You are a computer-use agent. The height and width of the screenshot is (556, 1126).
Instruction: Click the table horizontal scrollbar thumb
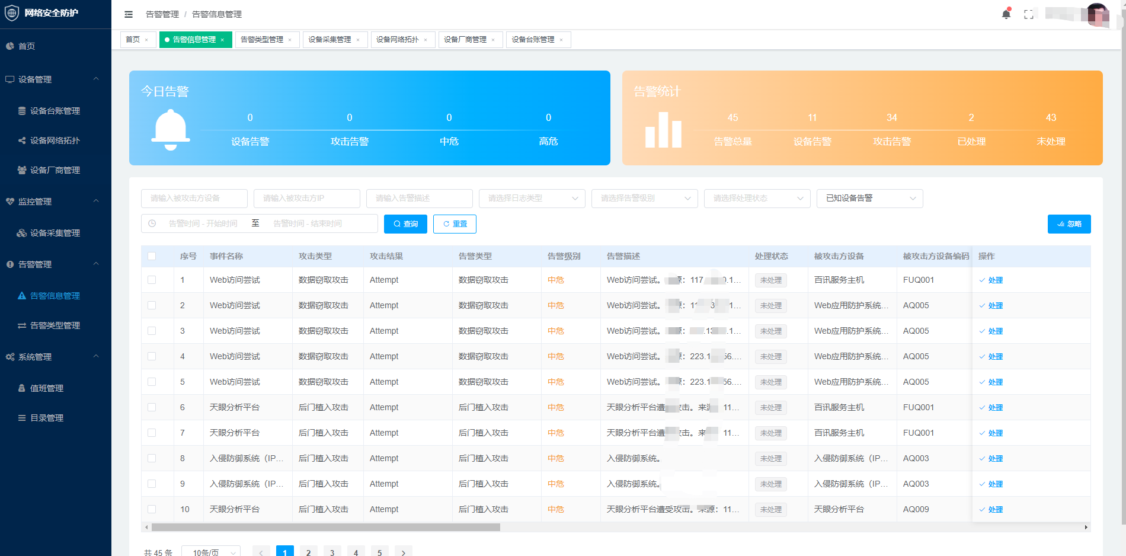pos(326,527)
